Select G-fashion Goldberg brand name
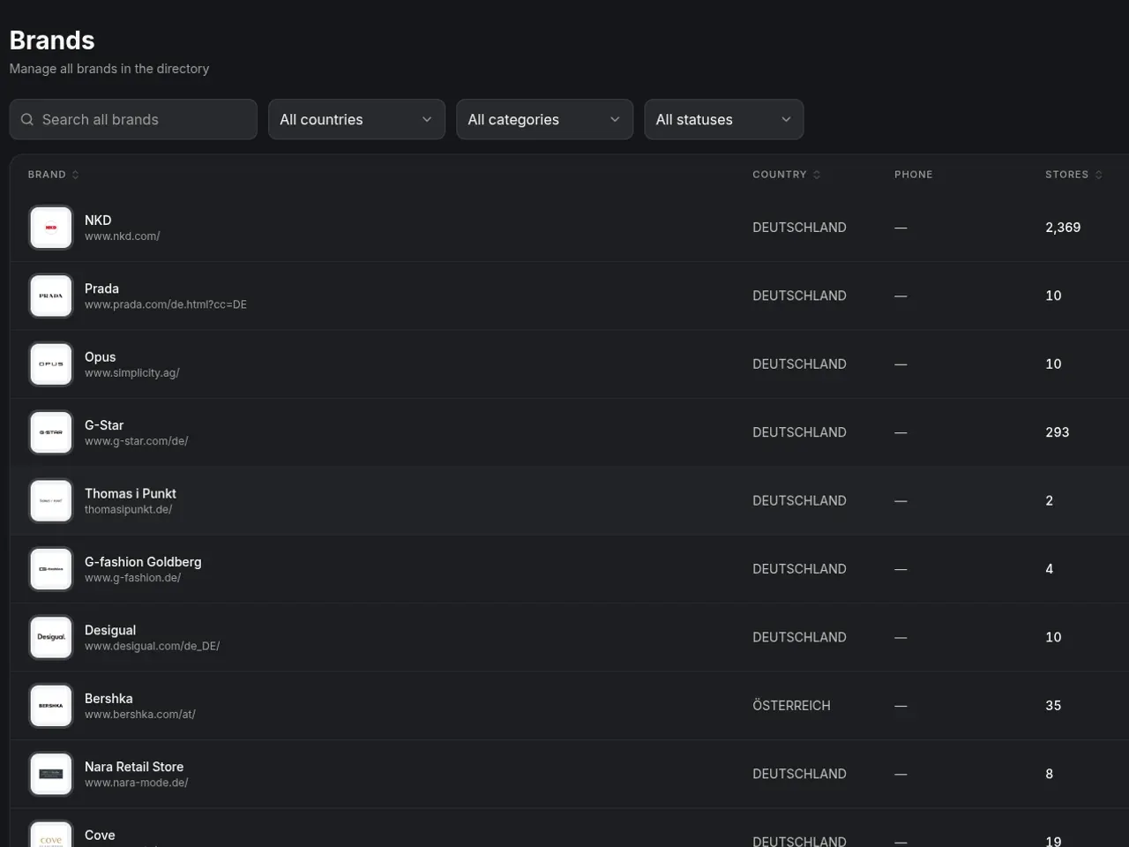 (143, 562)
